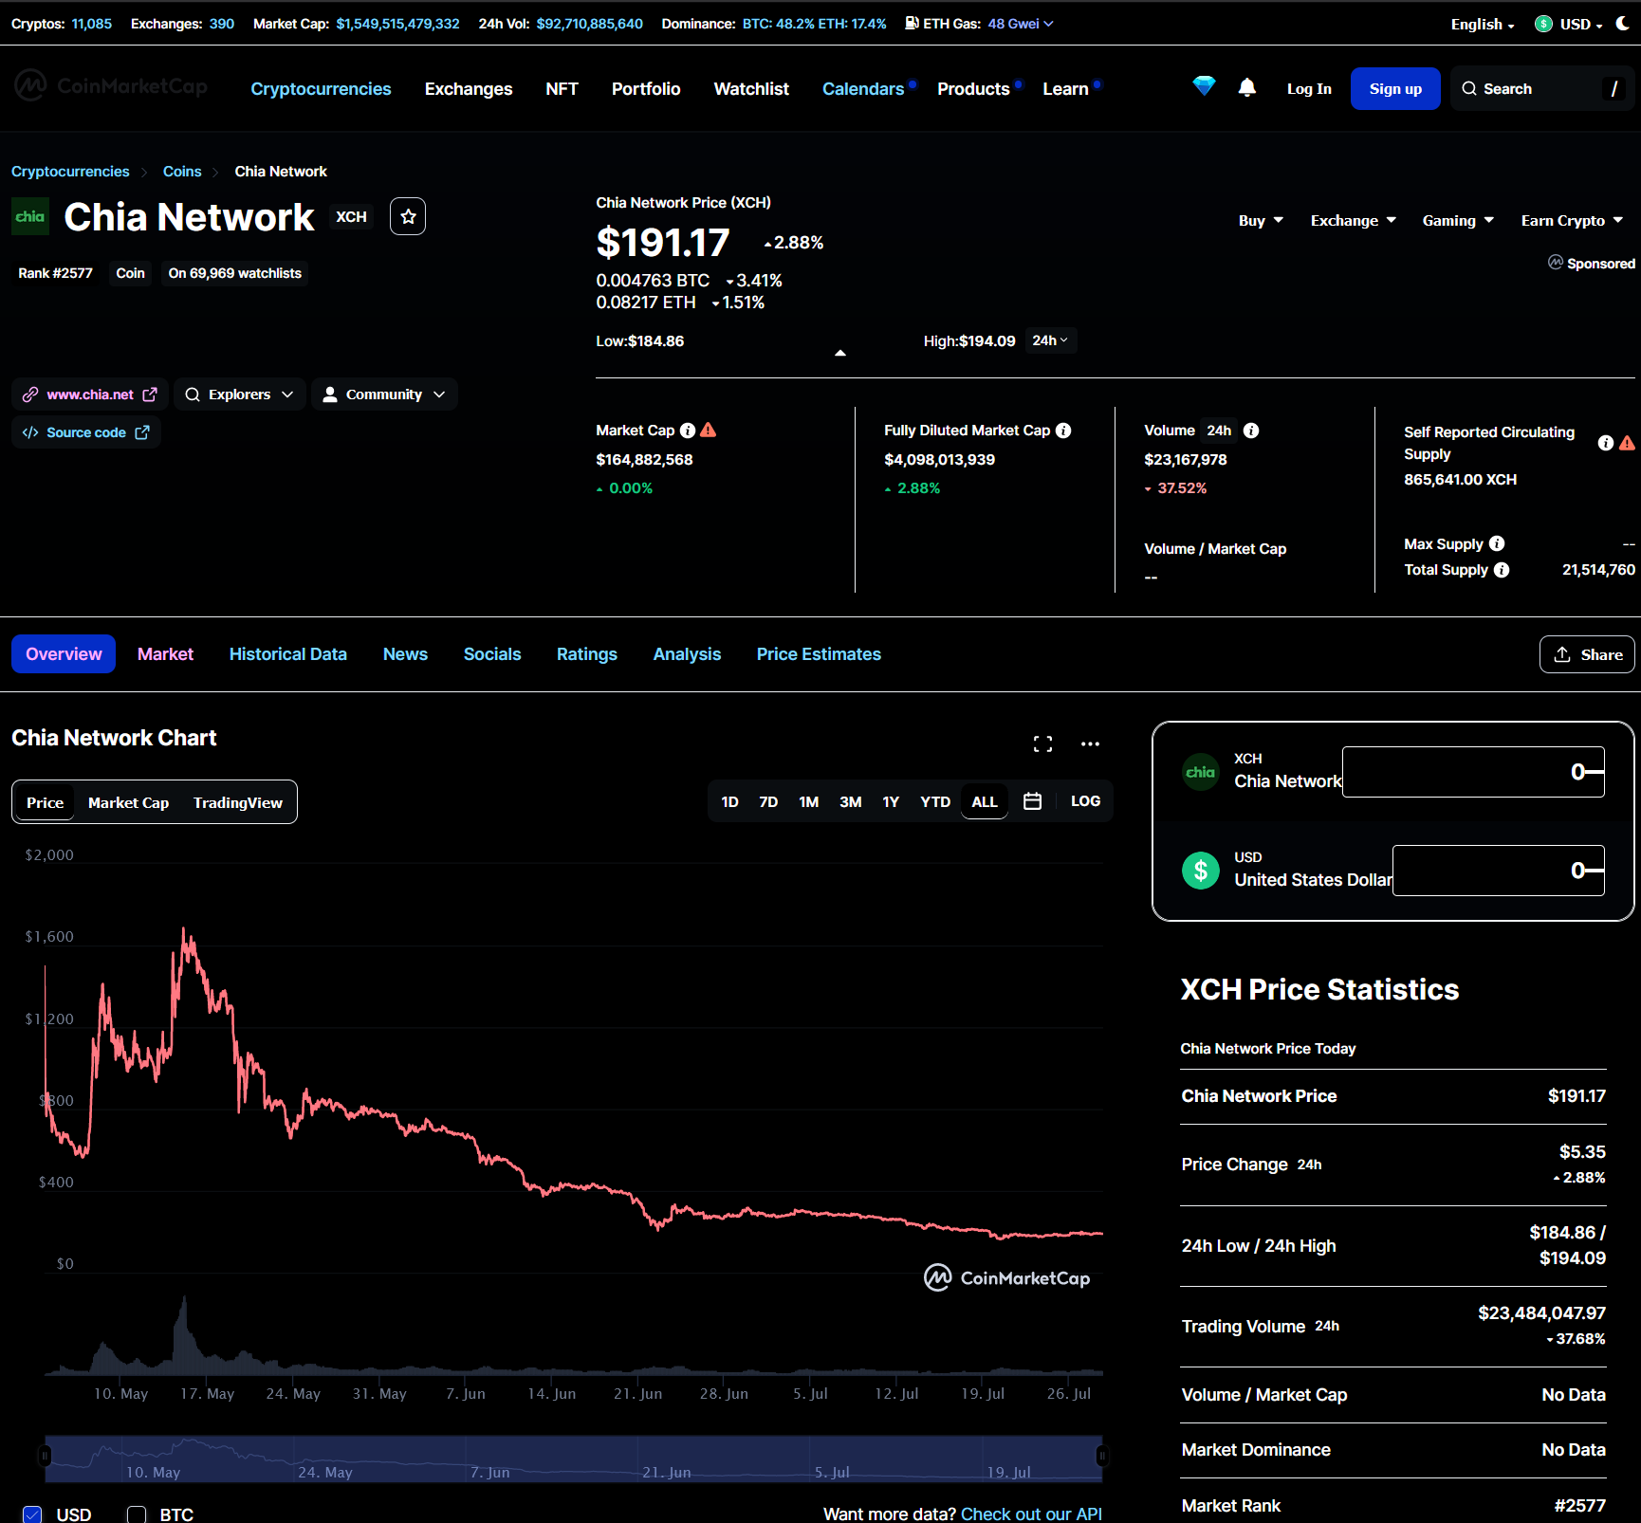
Task: Expand the Explorers dropdown
Action: point(240,395)
